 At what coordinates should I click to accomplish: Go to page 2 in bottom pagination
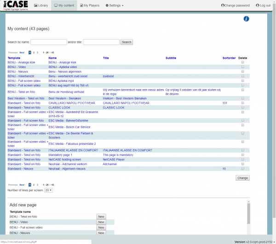[x=34, y=185]
